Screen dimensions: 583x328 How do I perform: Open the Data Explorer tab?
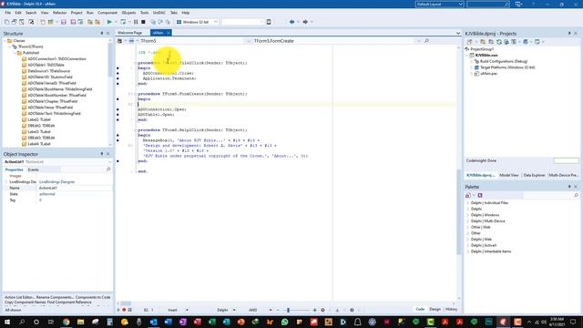(x=534, y=175)
